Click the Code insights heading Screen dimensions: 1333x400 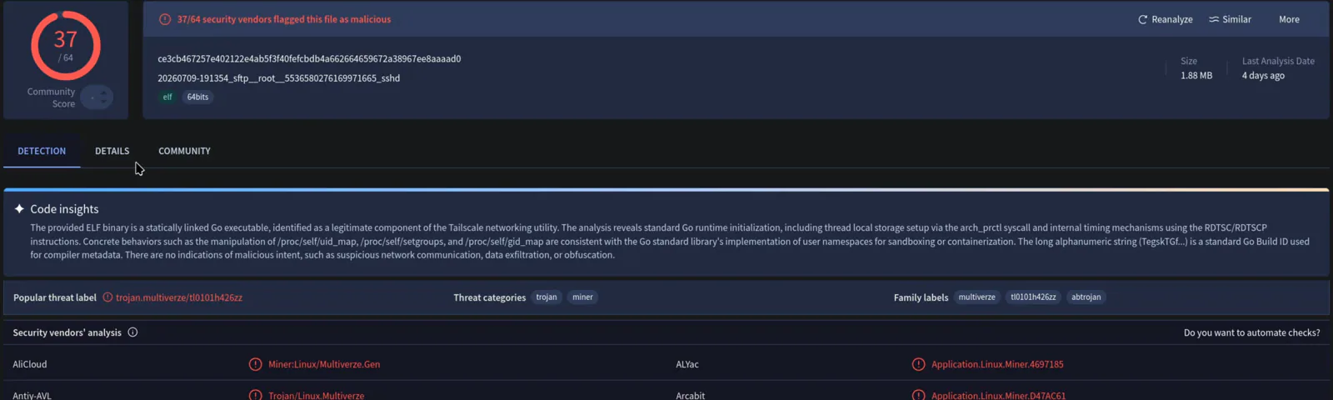tap(64, 209)
